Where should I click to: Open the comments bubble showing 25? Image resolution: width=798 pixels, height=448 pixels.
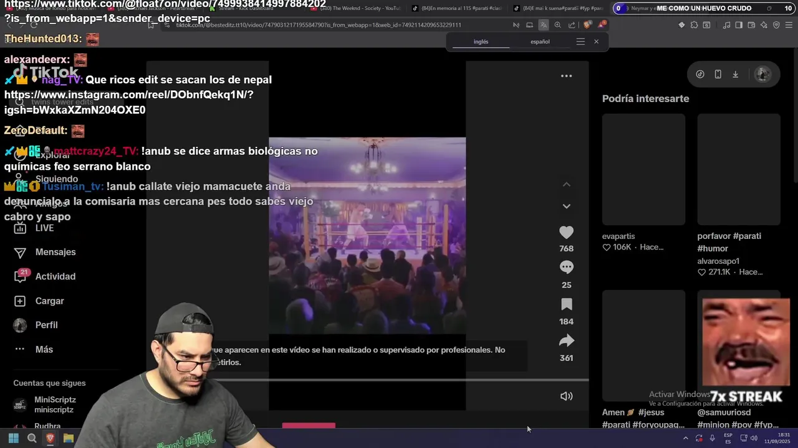pyautogui.click(x=566, y=268)
